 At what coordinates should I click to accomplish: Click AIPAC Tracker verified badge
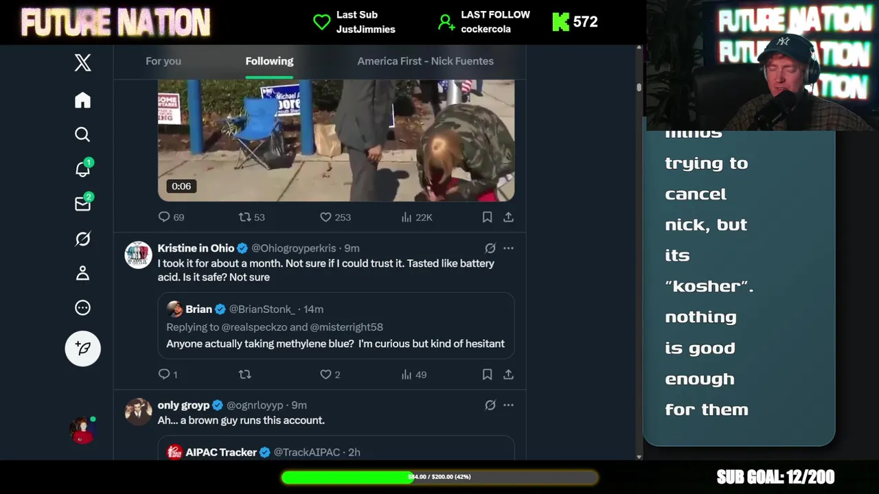pos(264,452)
